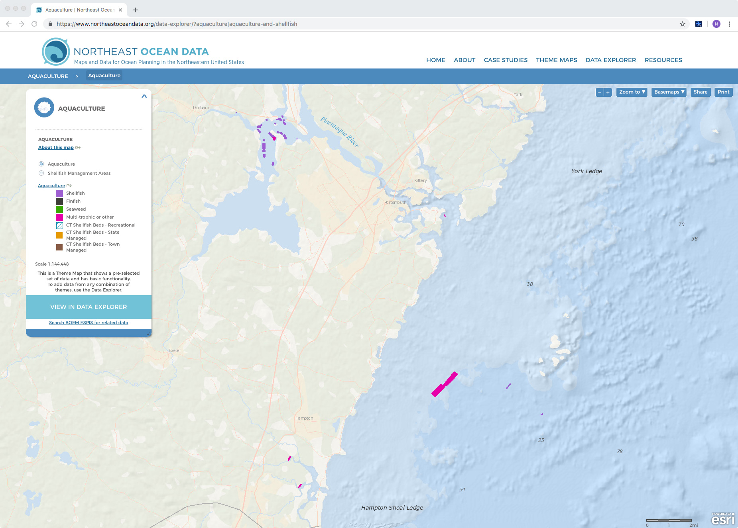The width and height of the screenshot is (738, 528).
Task: Reload the page with refresh icon
Action: tap(34, 24)
